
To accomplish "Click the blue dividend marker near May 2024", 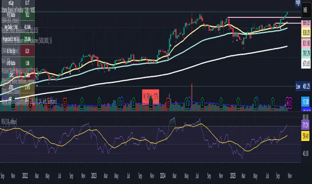I will 189,103.
